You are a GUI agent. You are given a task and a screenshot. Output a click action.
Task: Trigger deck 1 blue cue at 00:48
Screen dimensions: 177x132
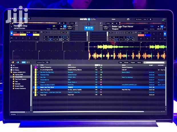(29, 35)
